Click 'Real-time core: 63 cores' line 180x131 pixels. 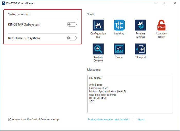tap(103, 95)
